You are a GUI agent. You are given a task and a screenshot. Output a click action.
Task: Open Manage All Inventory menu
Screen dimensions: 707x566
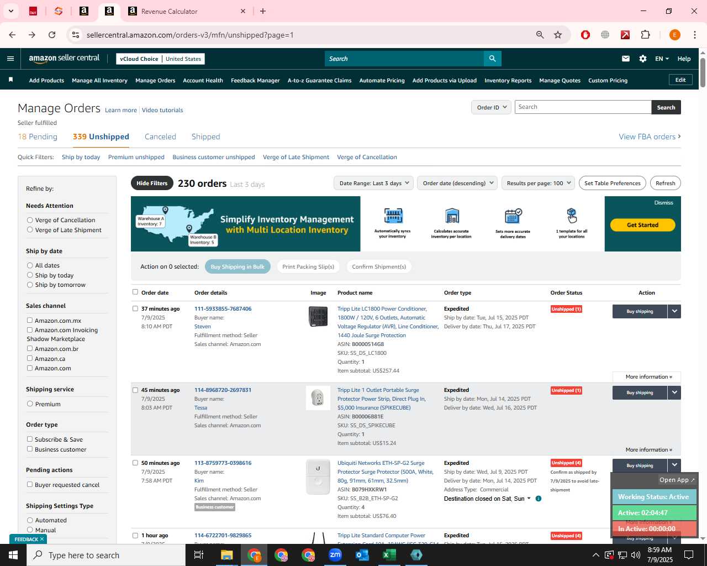(99, 80)
